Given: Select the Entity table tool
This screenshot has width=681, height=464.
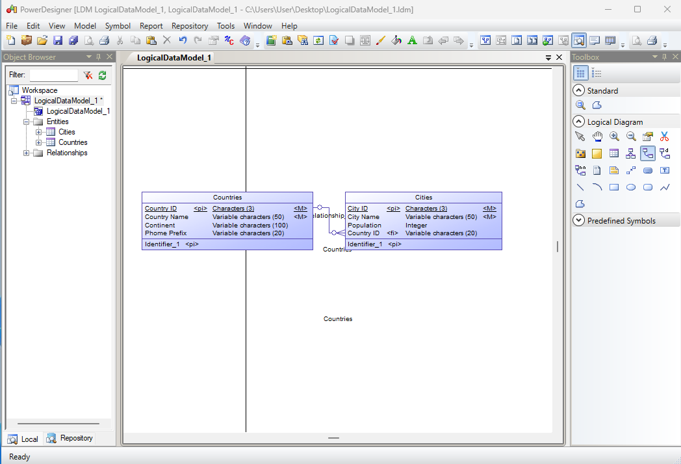Looking at the screenshot, I should click(x=613, y=153).
